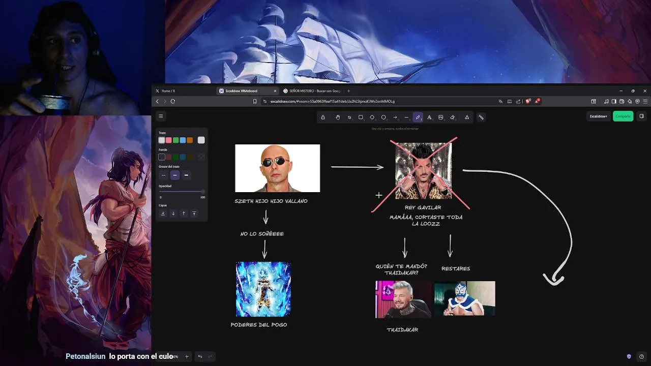Click the translate page icon
Screen dimensions: 651x366
pyautogui.click(x=501, y=101)
